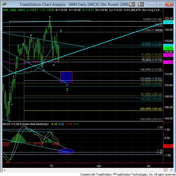Image resolution: width=176 pixels, height=176 pixels.
Task: Click the magenta 115.52 price marker
Action: (x=169, y=55)
